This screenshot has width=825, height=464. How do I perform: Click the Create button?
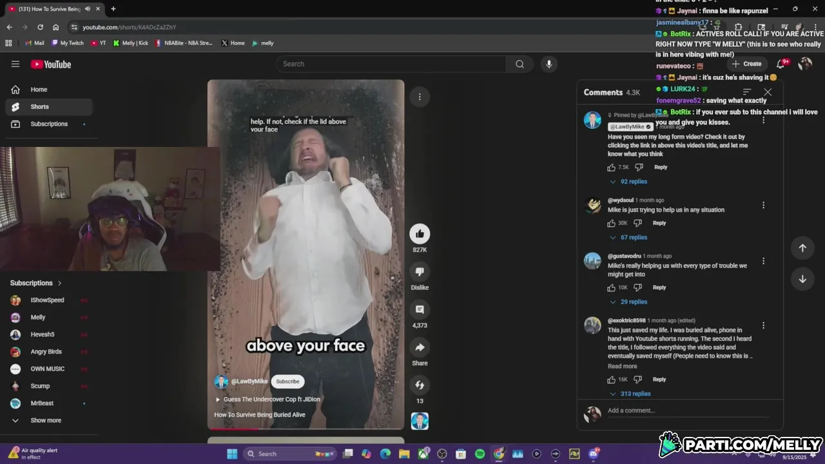(x=746, y=64)
